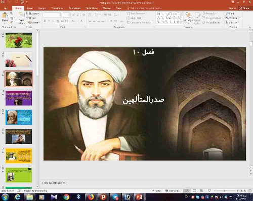
Task: Toggle Strikethrough formatting
Action: click(62, 21)
